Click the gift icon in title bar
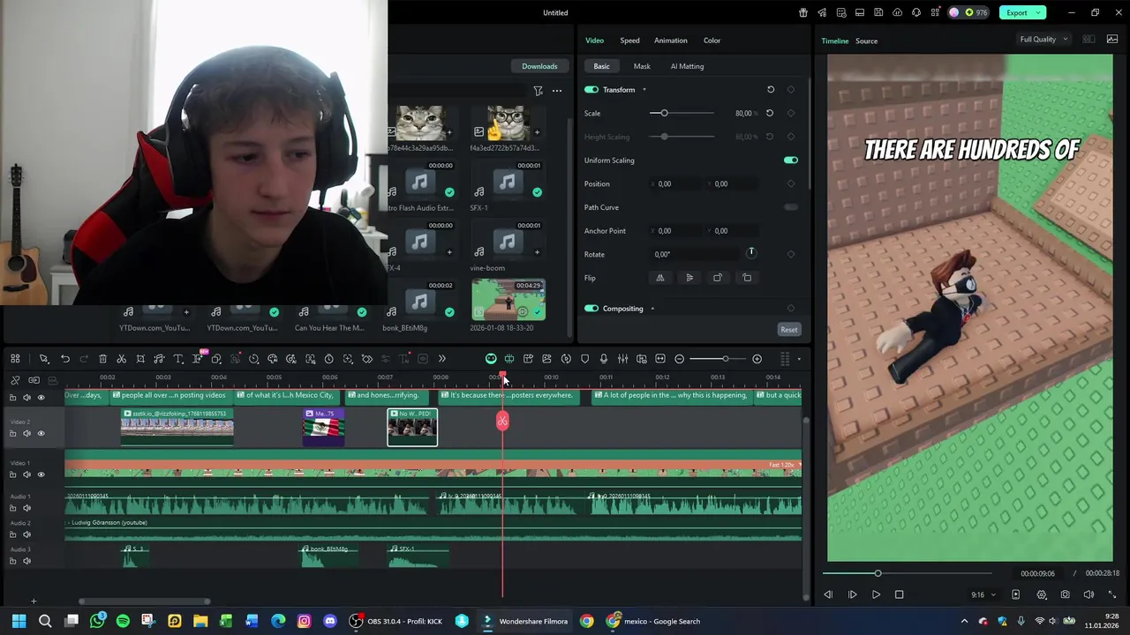The height and width of the screenshot is (635, 1130). [x=803, y=12]
